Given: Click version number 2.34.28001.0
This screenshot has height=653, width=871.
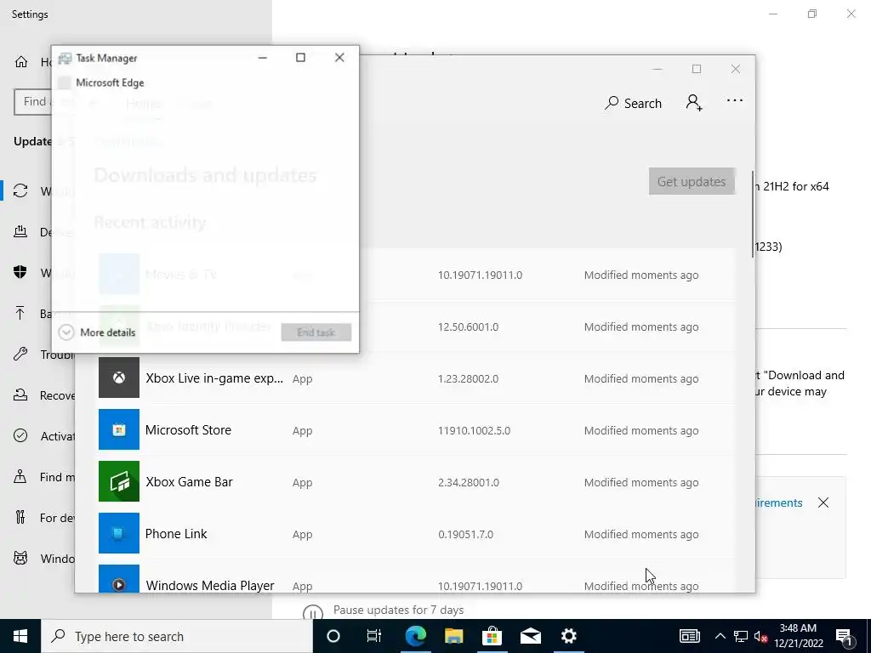Looking at the screenshot, I should [x=469, y=482].
